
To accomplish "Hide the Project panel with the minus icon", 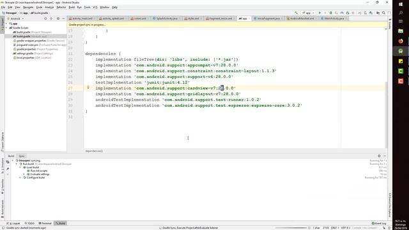I will point(63,19).
